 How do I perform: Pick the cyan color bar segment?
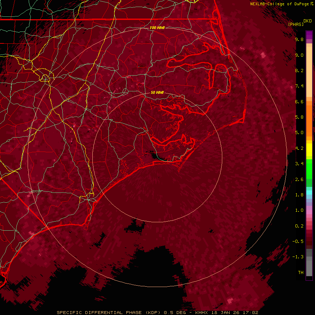[x=309, y=192]
